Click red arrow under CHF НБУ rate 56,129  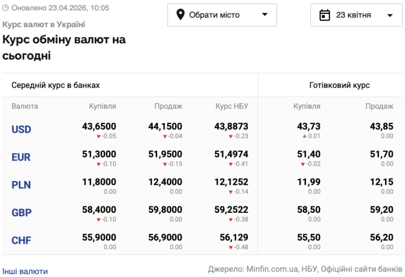(231, 247)
